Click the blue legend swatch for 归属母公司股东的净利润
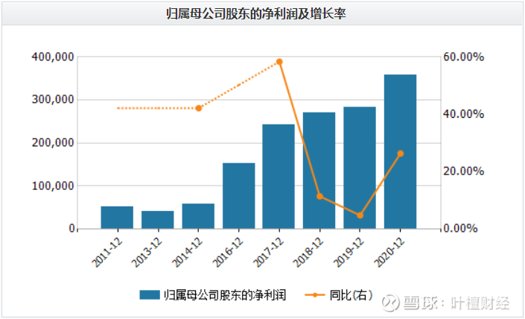Screen dimensions: 525x319 tap(150, 295)
